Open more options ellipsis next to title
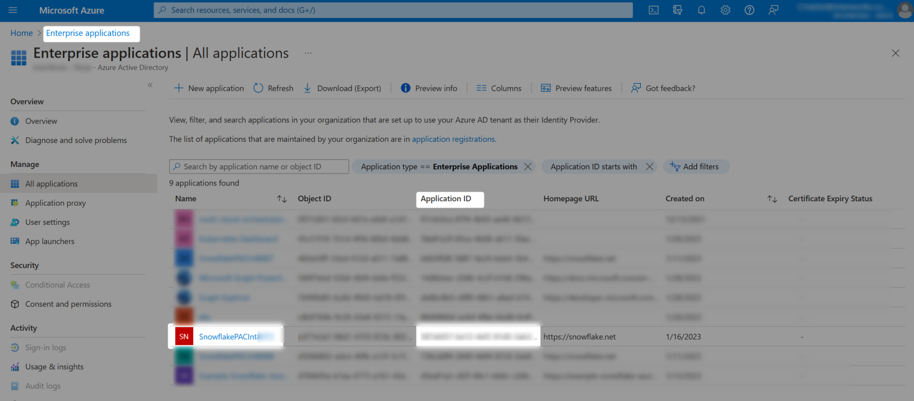 click(x=308, y=53)
